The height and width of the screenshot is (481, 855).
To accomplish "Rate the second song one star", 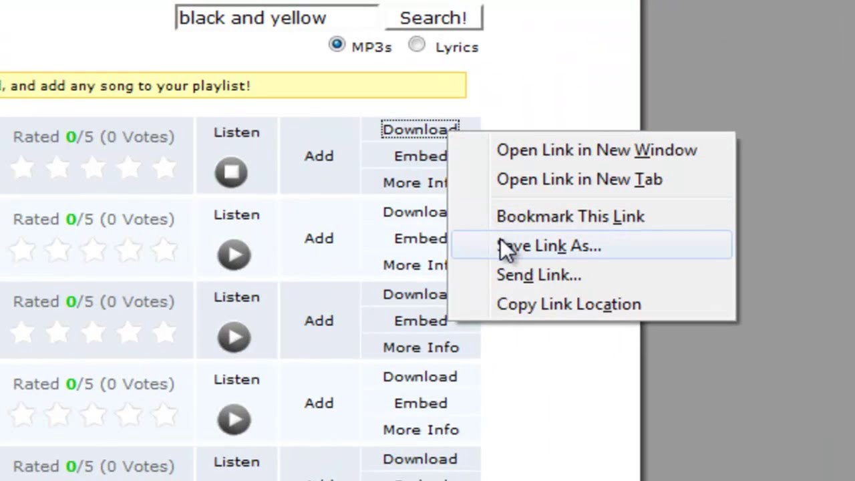I will (x=22, y=250).
